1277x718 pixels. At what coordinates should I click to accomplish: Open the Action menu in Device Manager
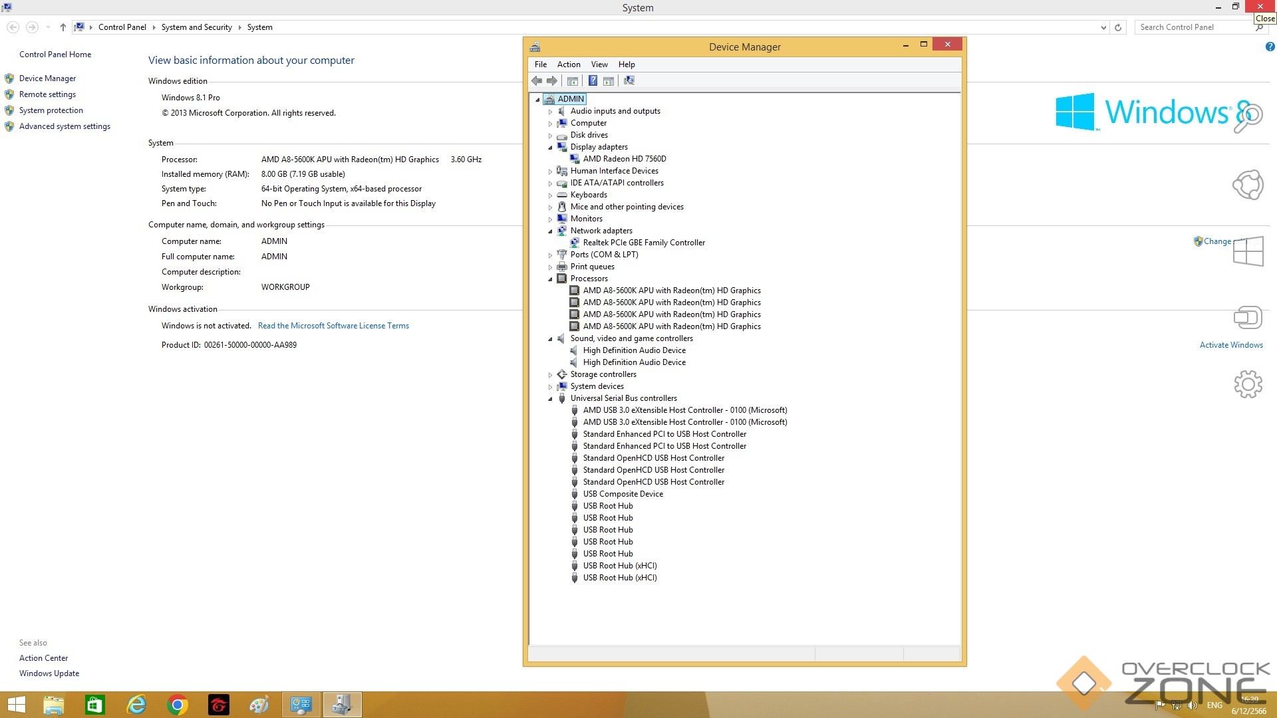[568, 64]
